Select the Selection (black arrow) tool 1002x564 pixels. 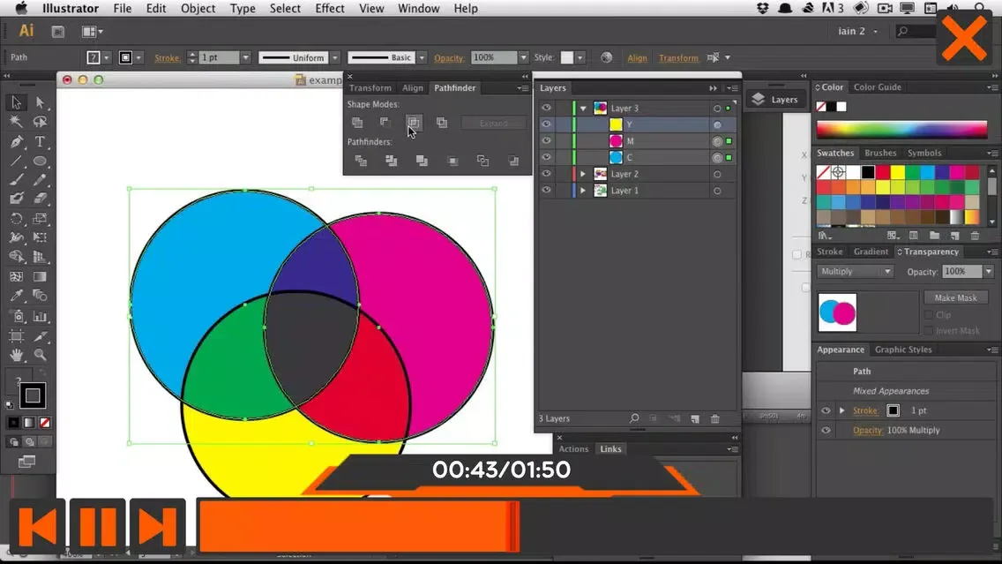tap(16, 102)
